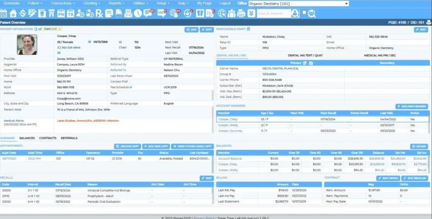Open the family group icon in toolbar
432x219 pixels.
tap(232, 13)
